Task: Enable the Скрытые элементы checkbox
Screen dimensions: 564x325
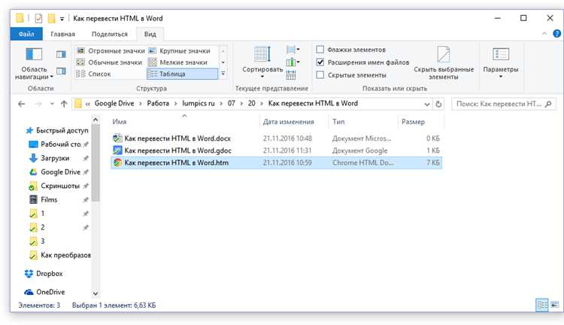Action: (x=320, y=75)
